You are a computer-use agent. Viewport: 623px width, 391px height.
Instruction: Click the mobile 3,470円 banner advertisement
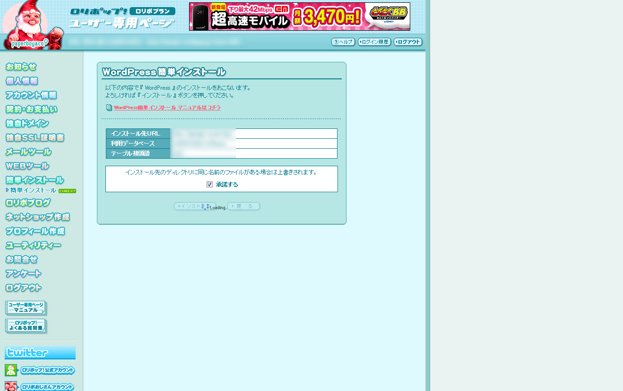pyautogui.click(x=300, y=17)
